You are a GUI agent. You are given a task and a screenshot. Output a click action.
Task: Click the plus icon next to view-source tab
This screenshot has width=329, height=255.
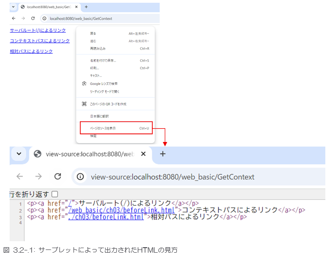coord(162,154)
